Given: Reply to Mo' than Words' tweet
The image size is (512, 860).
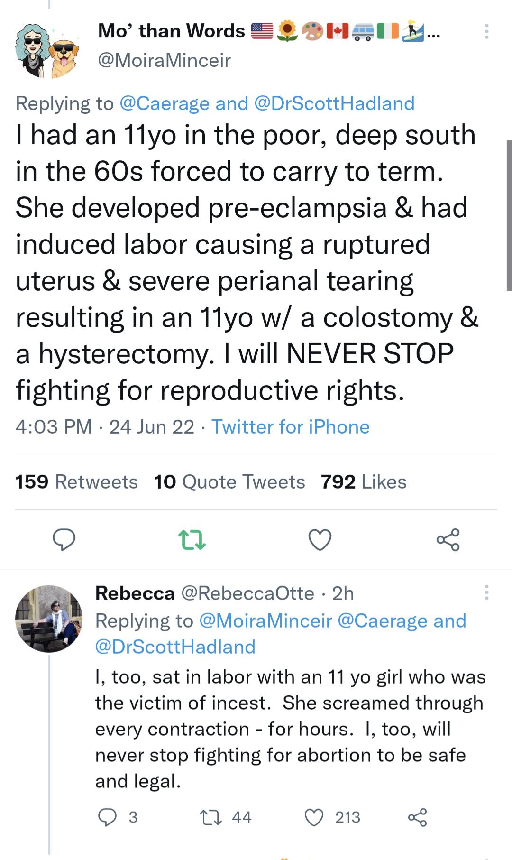Looking at the screenshot, I should coord(65,538).
